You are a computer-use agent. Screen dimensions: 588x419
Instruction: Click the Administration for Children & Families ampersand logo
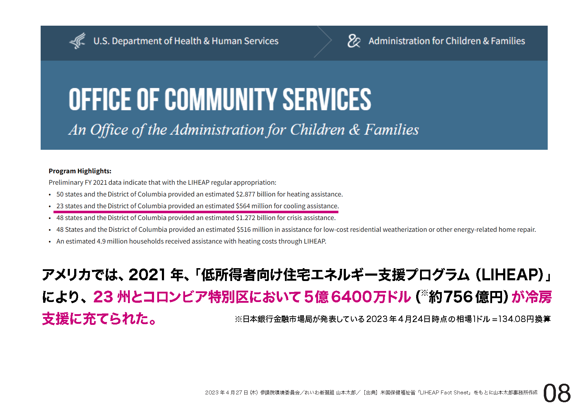tap(354, 41)
